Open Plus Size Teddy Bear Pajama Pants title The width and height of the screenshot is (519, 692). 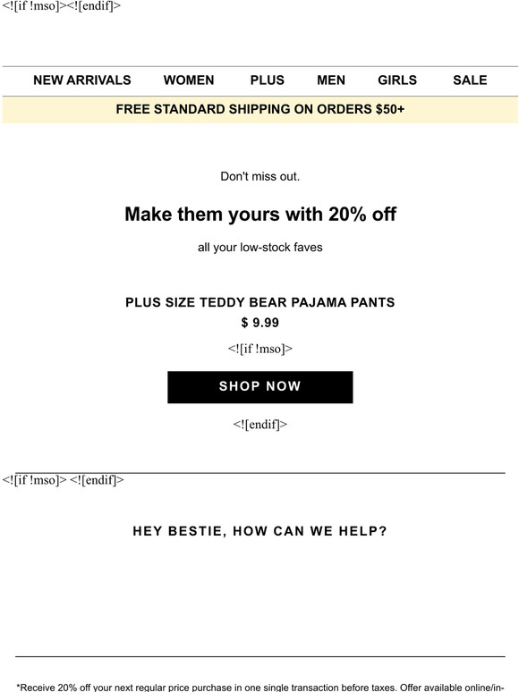[260, 302]
